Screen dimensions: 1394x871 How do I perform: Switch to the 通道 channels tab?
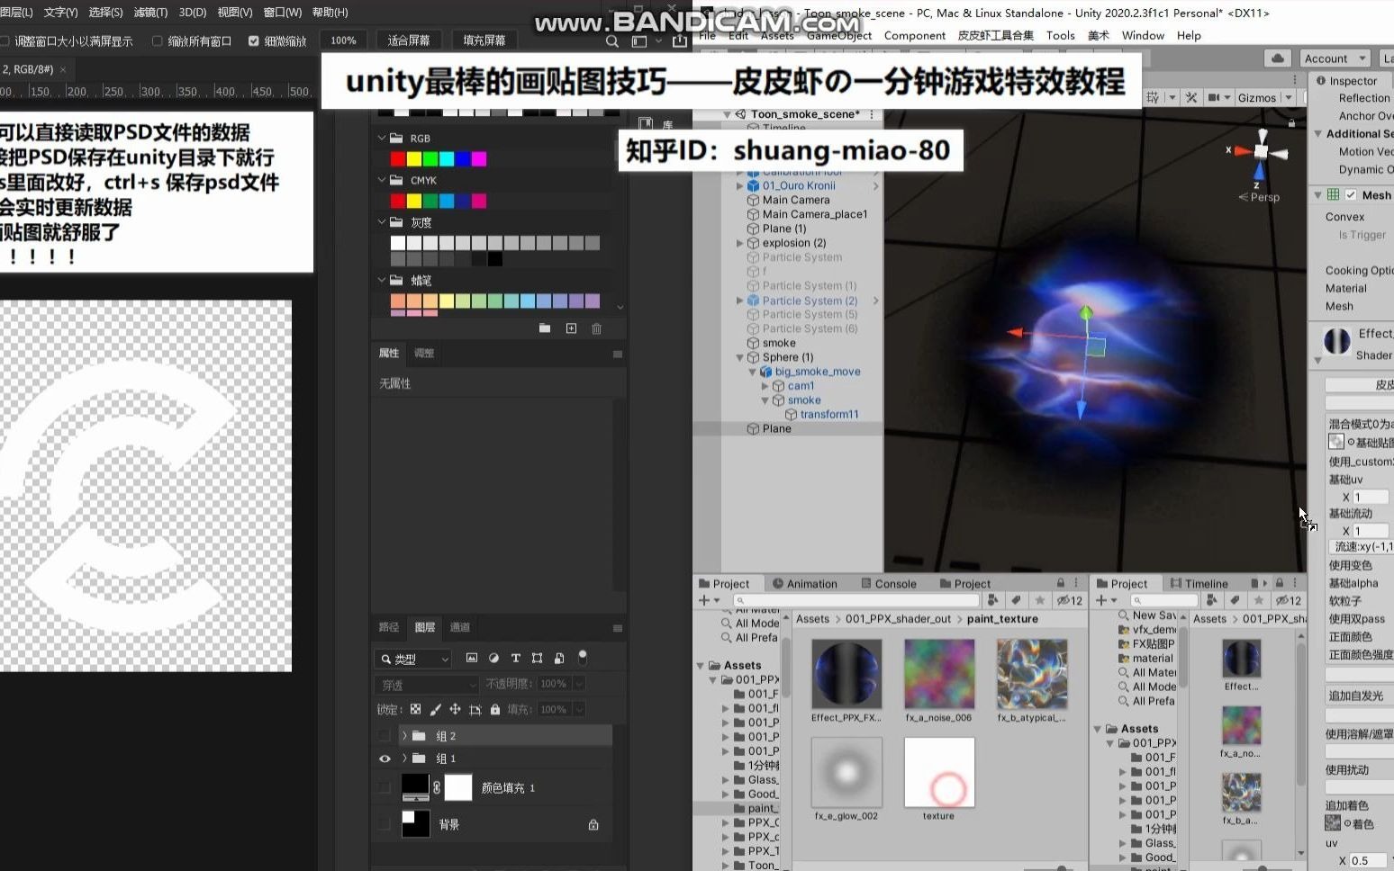pos(460,627)
